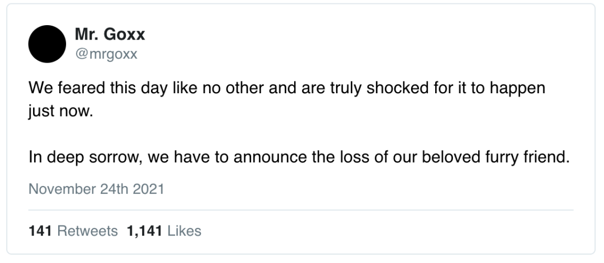The image size is (604, 263).
Task: Click the black circular profile avatar
Action: pos(48,44)
